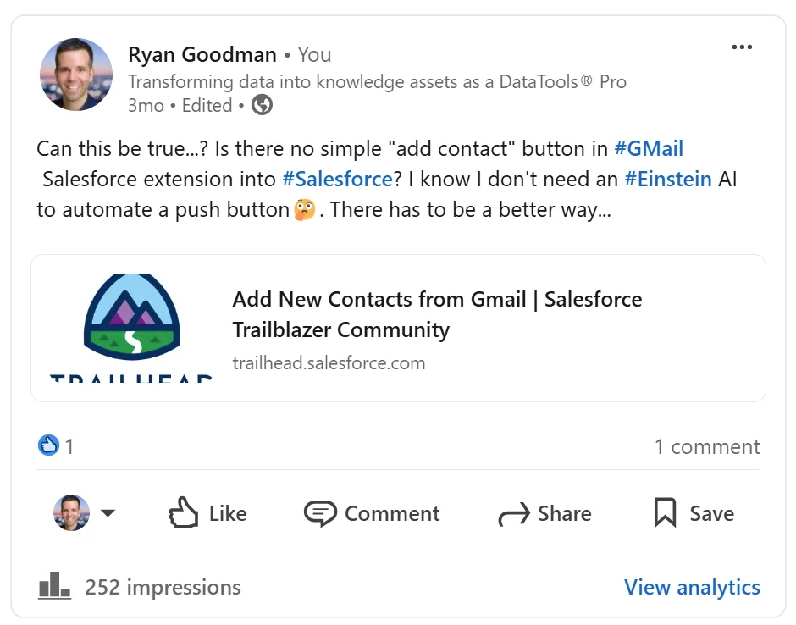Image resolution: width=796 pixels, height=625 pixels.
Task: Expand the react-as profile dropdown arrow
Action: pos(108,513)
